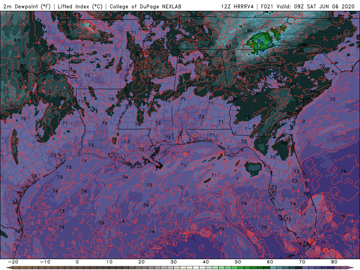Click the "80" label on the color scale
The height and width of the screenshot is (270, 360).
point(334,262)
